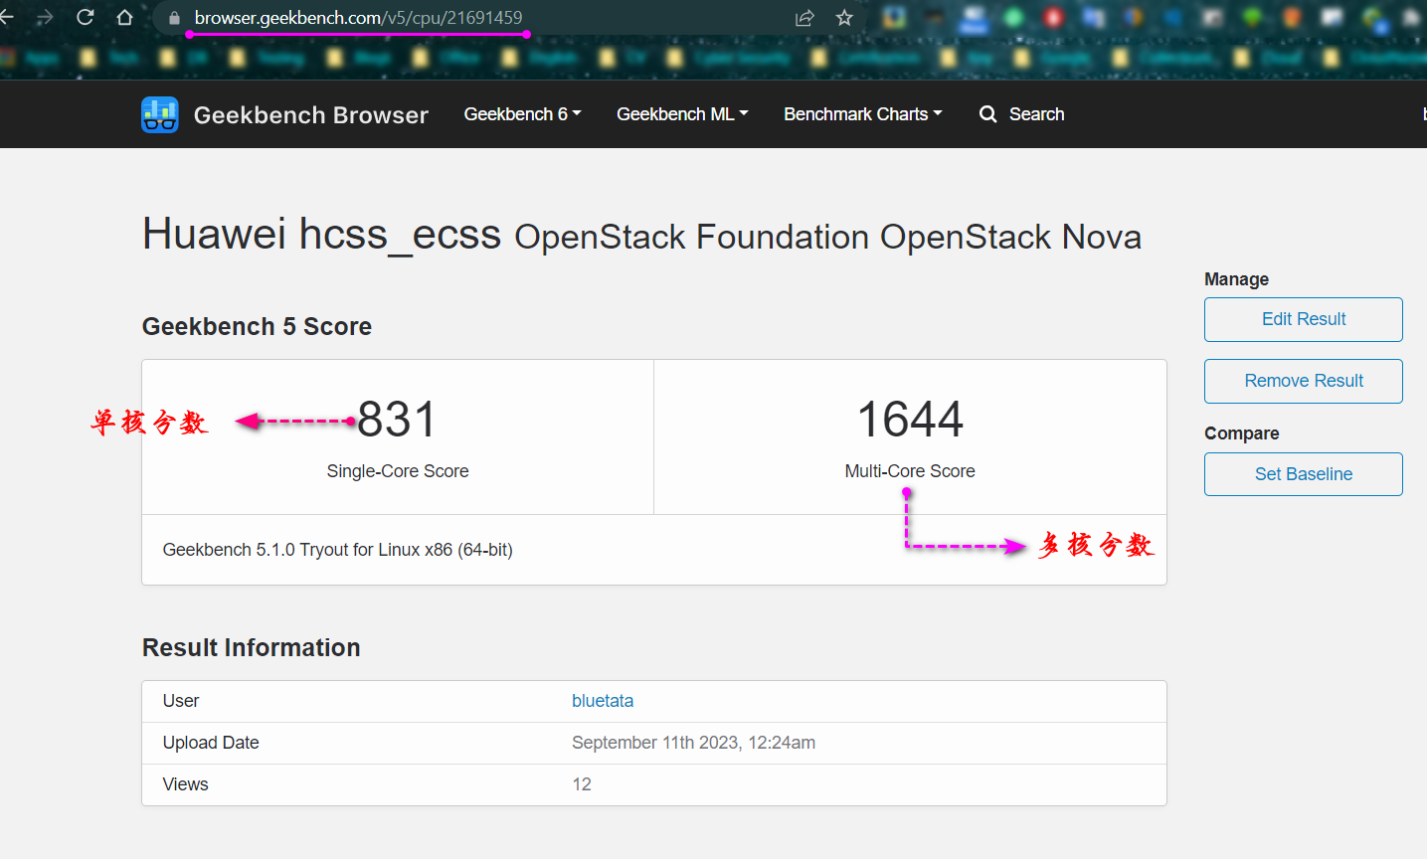
Task: Click the Multi-Core Score label
Action: coord(910,471)
